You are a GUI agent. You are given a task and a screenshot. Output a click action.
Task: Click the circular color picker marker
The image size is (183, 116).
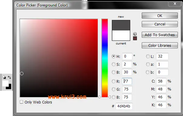(x=22, y=73)
